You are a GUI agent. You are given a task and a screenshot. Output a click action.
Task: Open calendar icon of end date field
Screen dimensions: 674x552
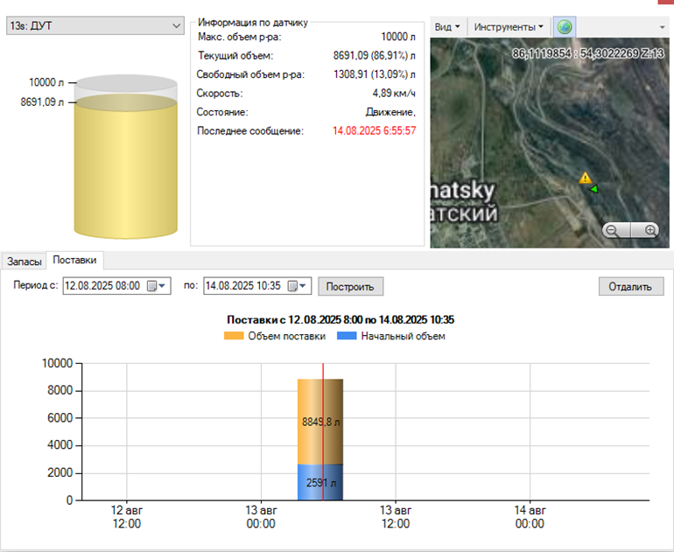click(291, 286)
